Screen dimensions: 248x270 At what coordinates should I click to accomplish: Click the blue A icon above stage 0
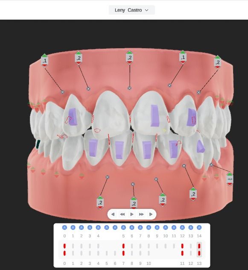(64, 228)
